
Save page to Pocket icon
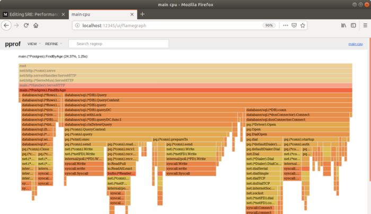294,25
